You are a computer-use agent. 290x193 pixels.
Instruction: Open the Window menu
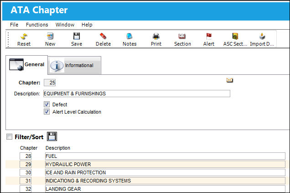[x=65, y=25]
